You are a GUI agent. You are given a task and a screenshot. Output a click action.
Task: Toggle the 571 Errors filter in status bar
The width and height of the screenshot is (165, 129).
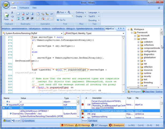[67, 125]
